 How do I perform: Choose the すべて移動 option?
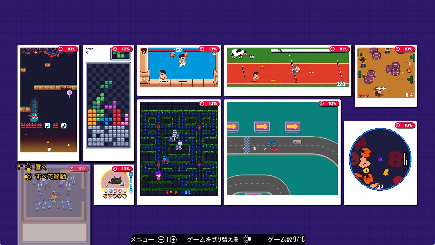pos(50,177)
